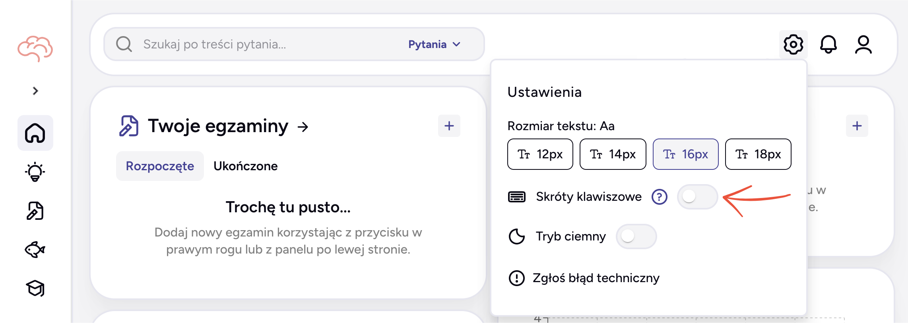Open the Twoje egzaminy heading link
908x323 pixels.
click(x=218, y=126)
